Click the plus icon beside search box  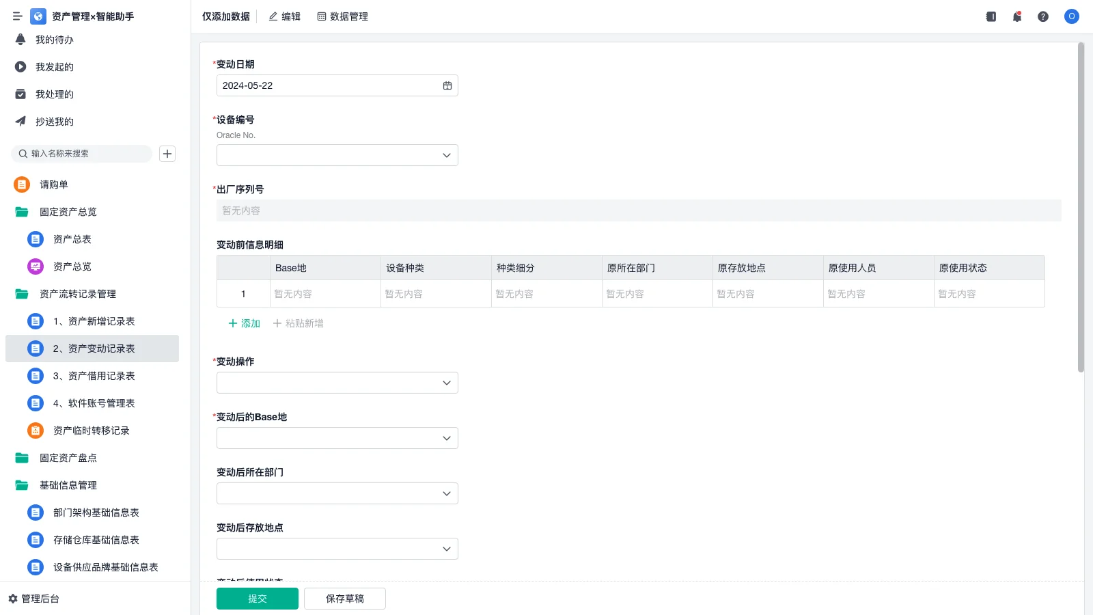(x=167, y=154)
